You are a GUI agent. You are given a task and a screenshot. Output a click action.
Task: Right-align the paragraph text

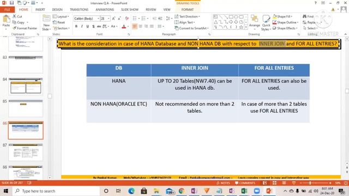tap(146, 27)
